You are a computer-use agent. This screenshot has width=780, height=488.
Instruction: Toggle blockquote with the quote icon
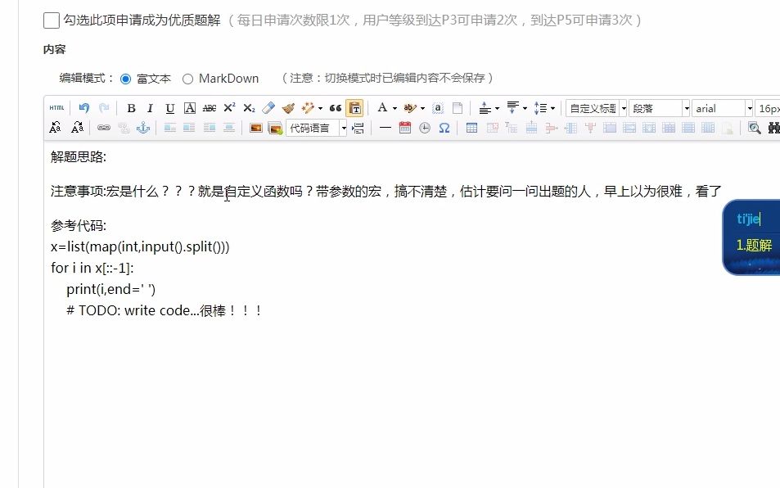[334, 107]
